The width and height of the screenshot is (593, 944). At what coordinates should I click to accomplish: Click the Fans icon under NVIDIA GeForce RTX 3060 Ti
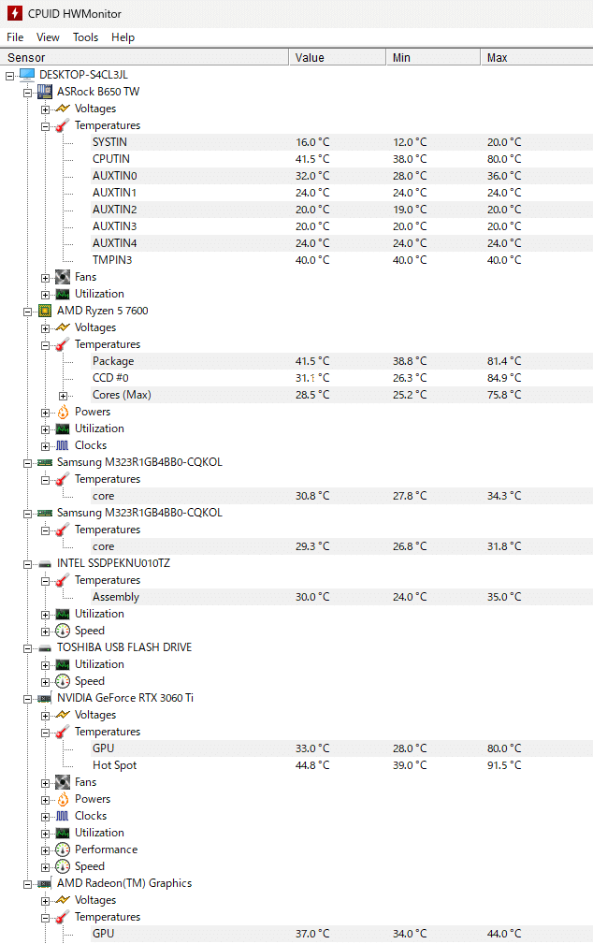[x=63, y=782]
